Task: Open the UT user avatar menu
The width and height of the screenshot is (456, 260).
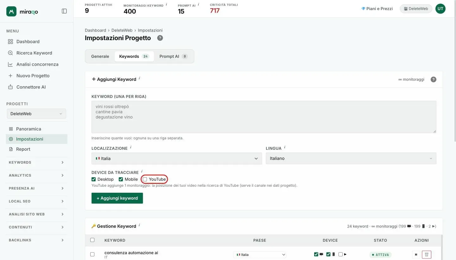Action: [440, 9]
